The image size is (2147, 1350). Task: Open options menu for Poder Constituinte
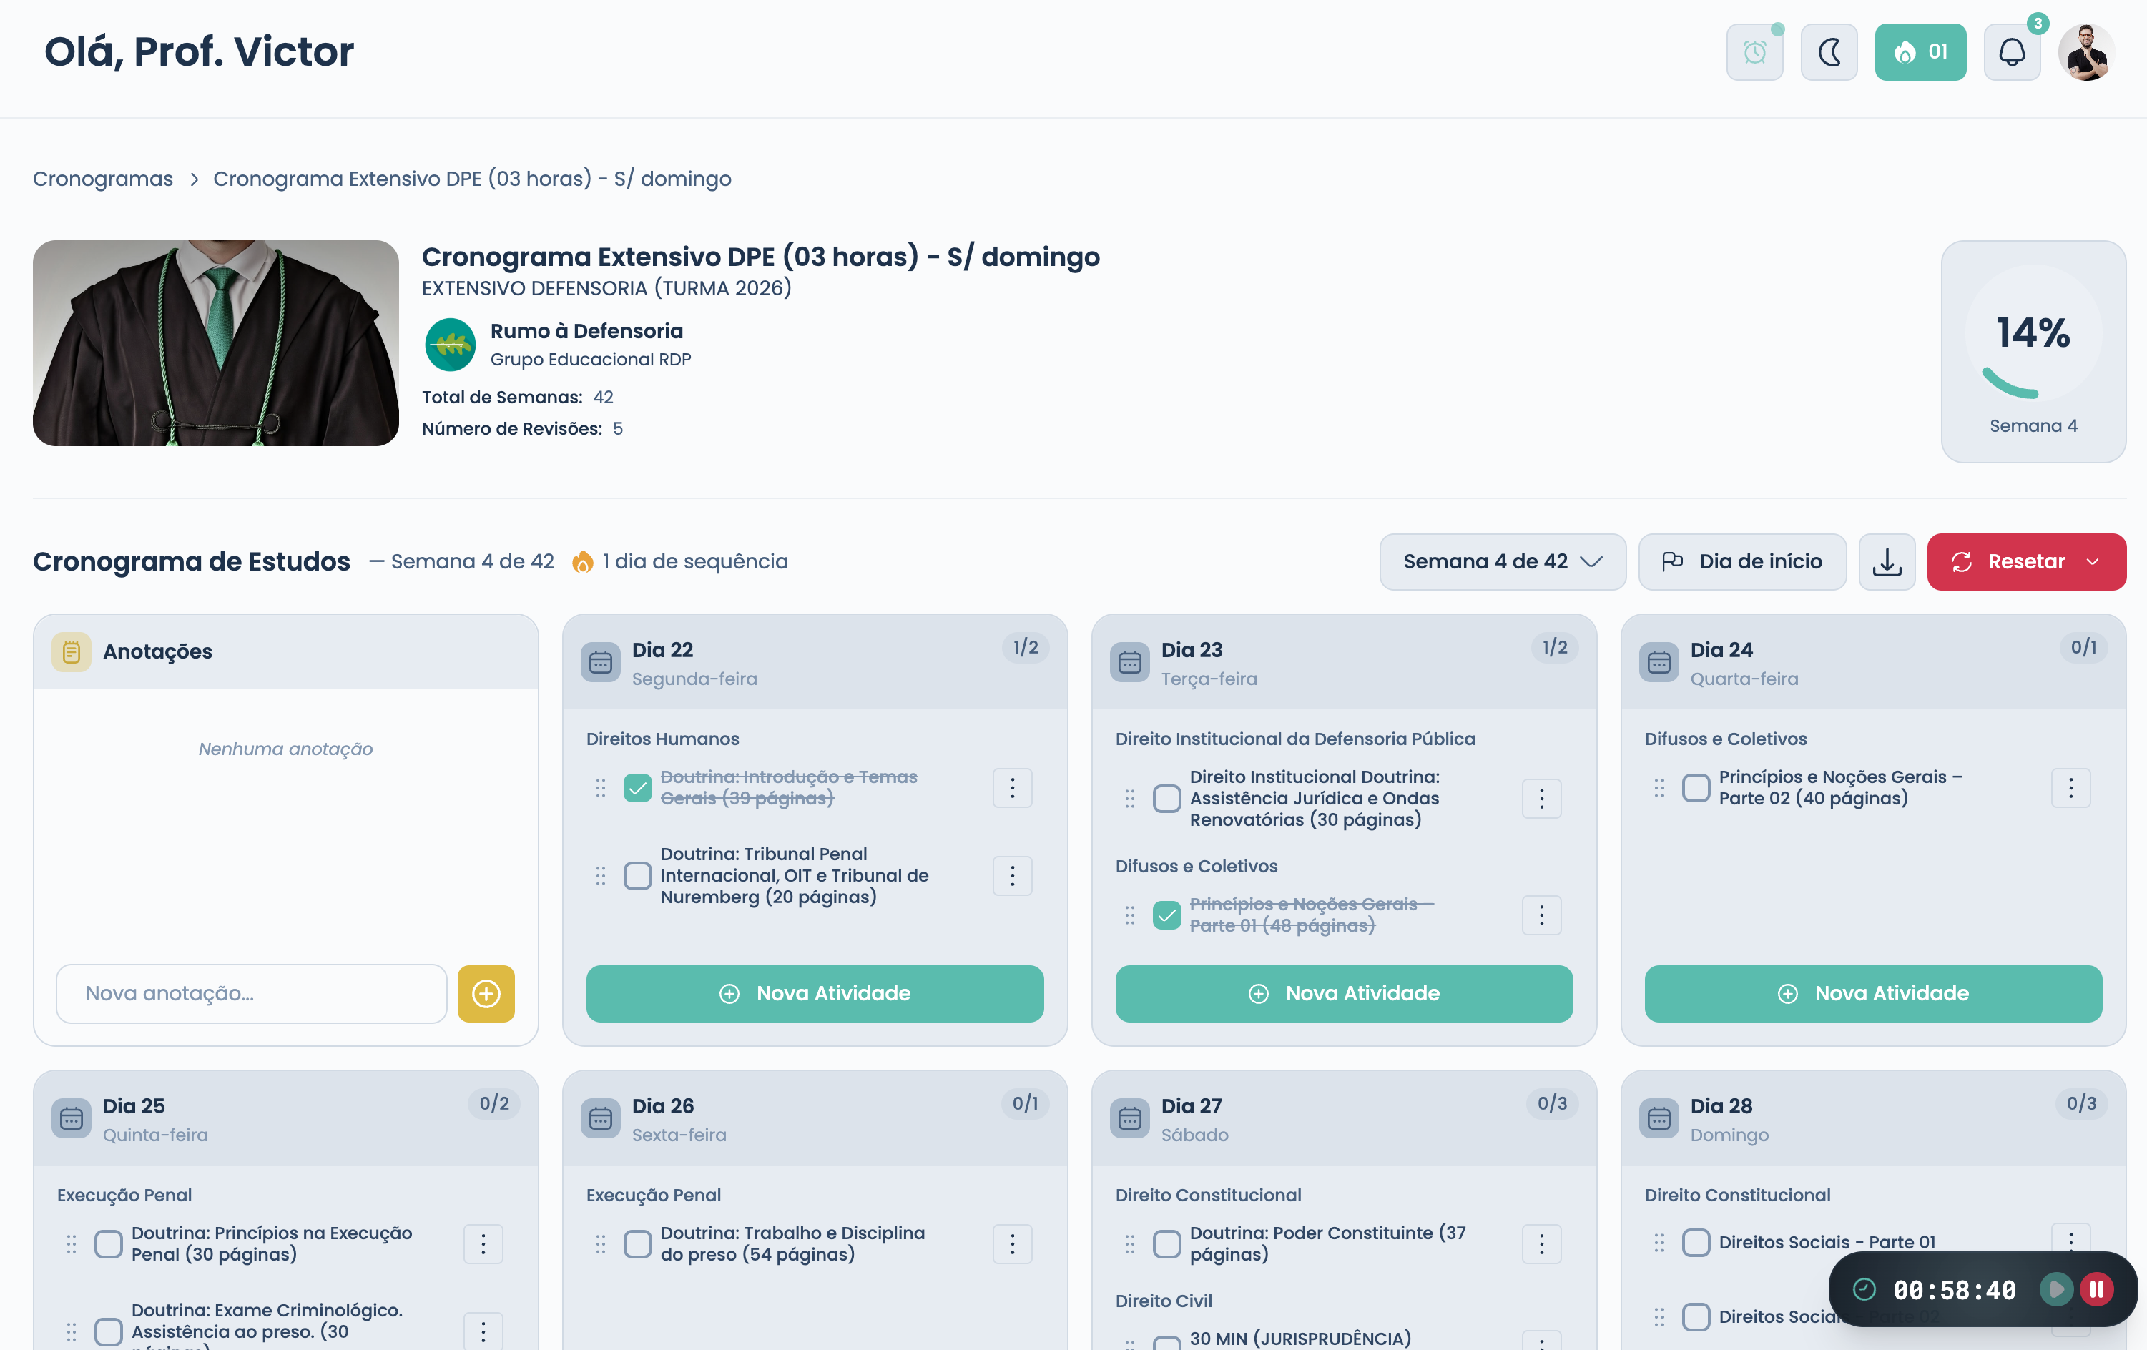(1541, 1244)
